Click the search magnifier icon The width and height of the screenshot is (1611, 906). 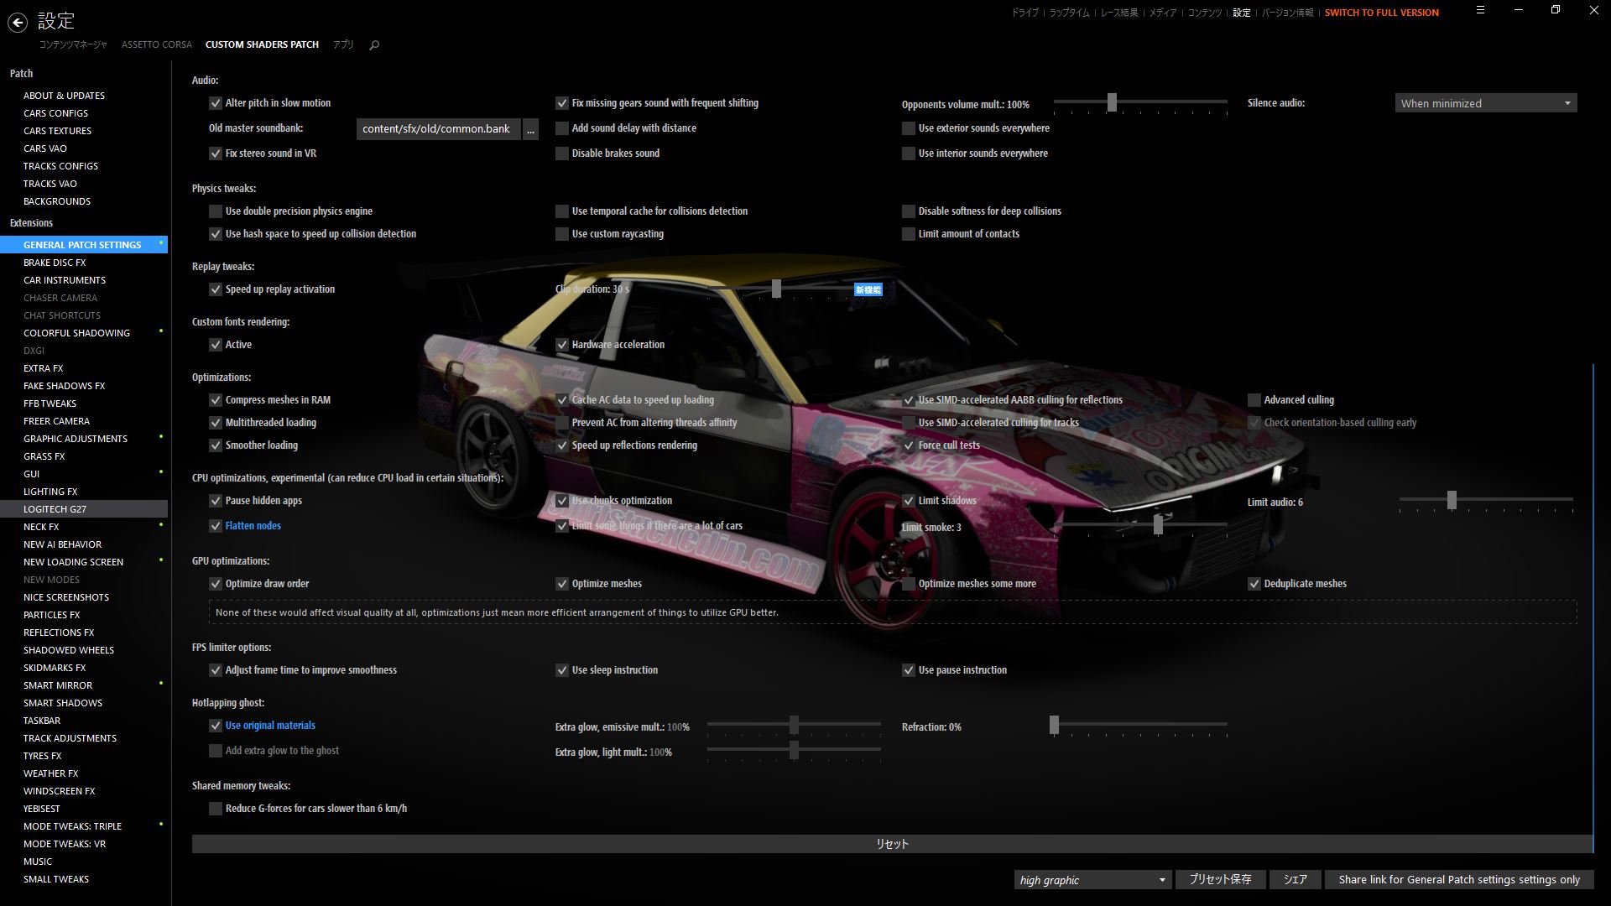[x=374, y=45]
